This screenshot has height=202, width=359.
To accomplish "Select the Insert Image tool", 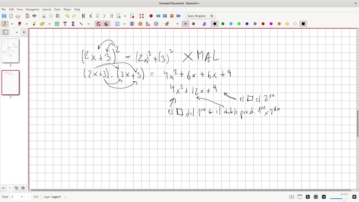I will 57,24.
